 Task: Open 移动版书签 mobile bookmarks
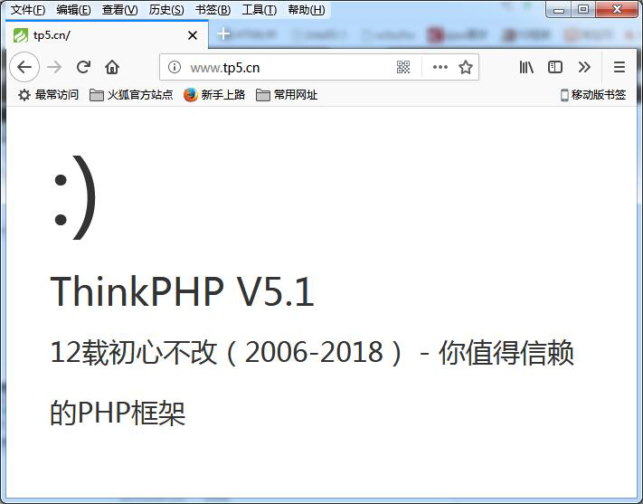click(x=593, y=95)
